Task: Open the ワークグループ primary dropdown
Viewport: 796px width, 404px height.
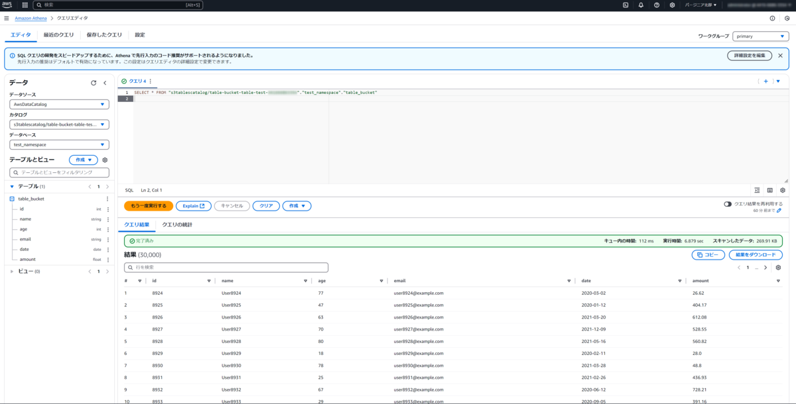Action: pos(761,36)
